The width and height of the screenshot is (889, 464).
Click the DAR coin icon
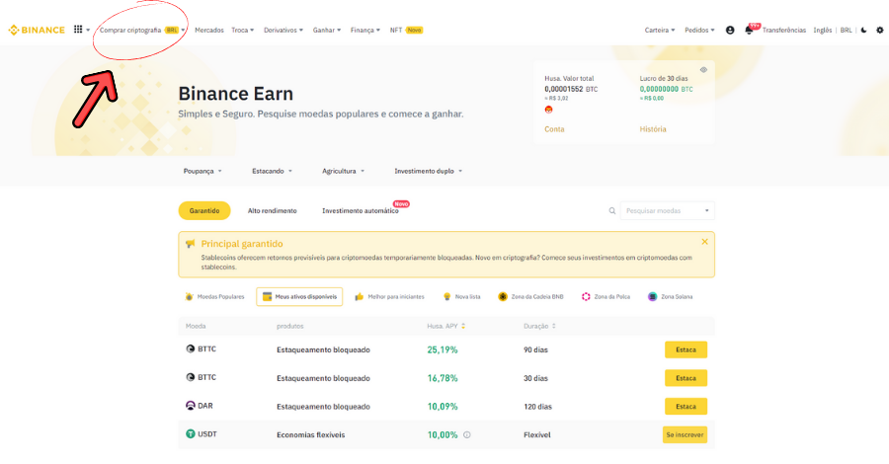[191, 406]
